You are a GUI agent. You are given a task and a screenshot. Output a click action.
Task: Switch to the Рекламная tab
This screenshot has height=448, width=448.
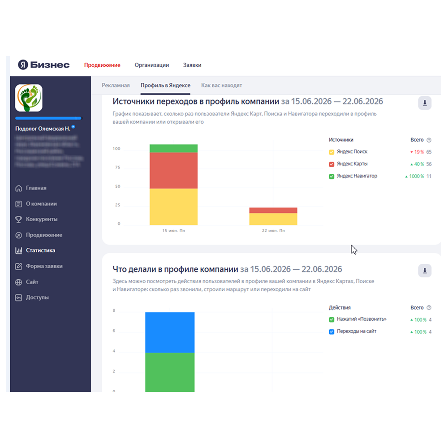tap(116, 85)
